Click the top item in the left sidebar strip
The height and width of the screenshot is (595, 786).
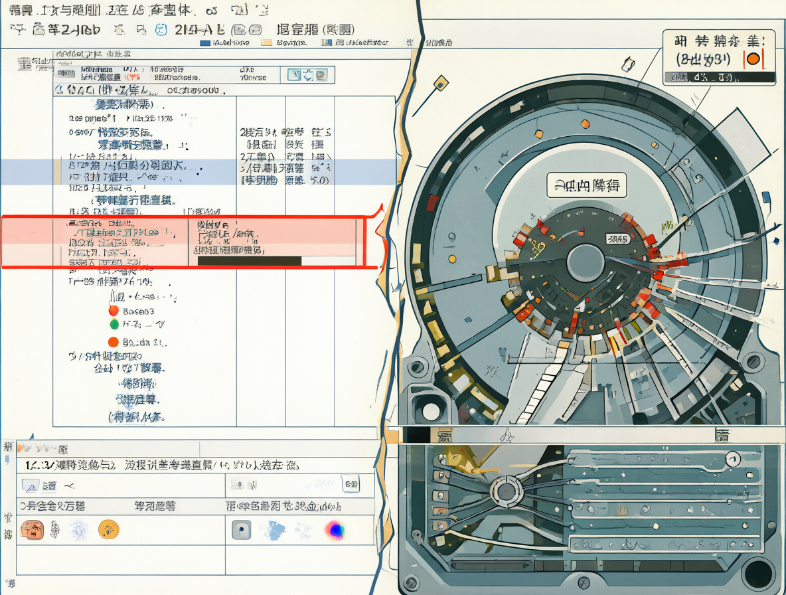(x=8, y=447)
